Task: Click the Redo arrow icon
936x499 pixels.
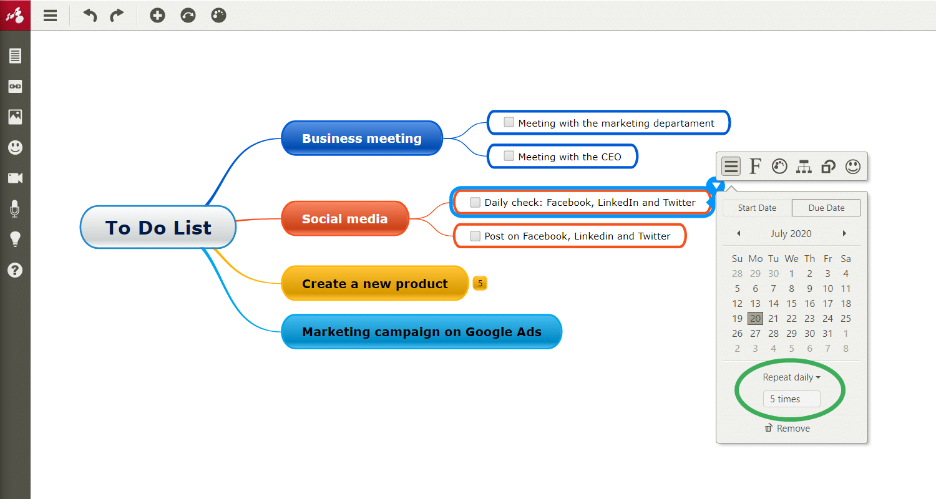Action: (117, 15)
